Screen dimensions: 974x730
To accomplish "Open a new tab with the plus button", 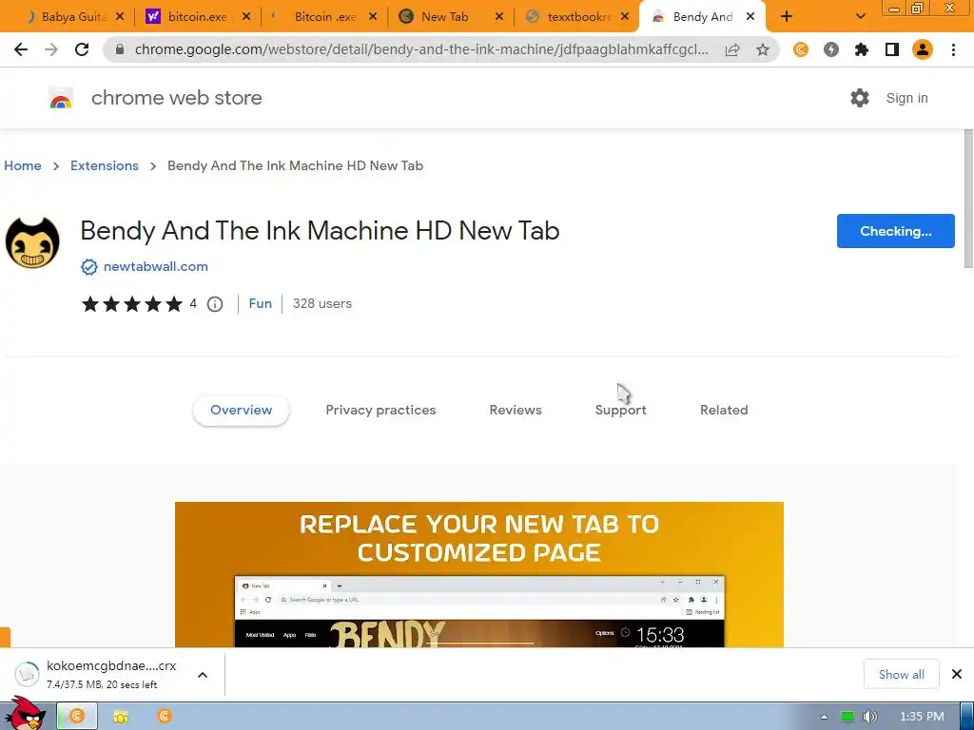I will tap(787, 17).
